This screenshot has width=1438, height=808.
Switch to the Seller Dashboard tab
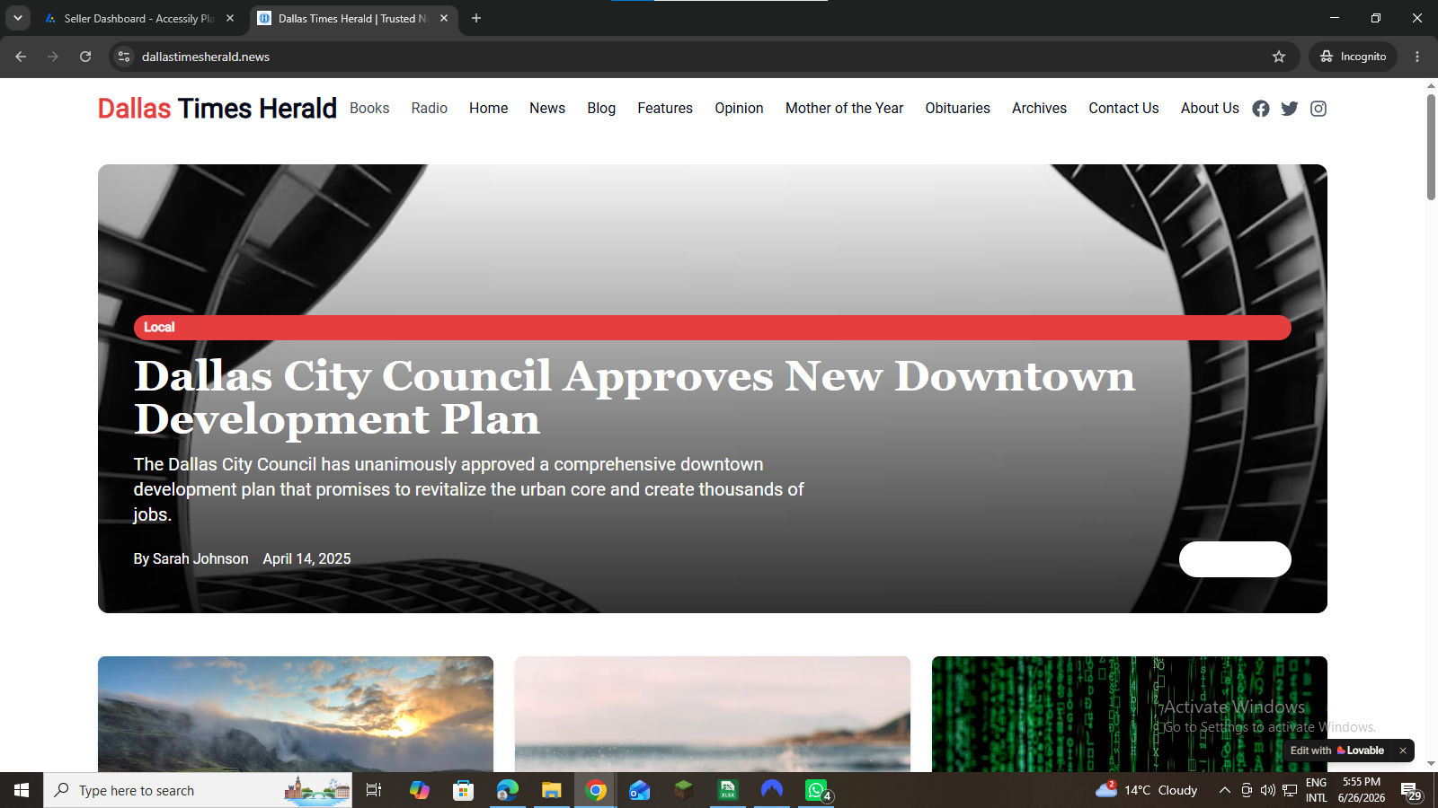139,18
